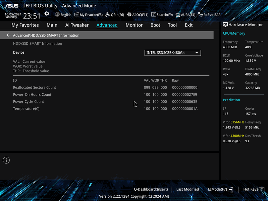The image size is (268, 201).
Task: Click the settings gear icon
Action: tap(47, 14)
